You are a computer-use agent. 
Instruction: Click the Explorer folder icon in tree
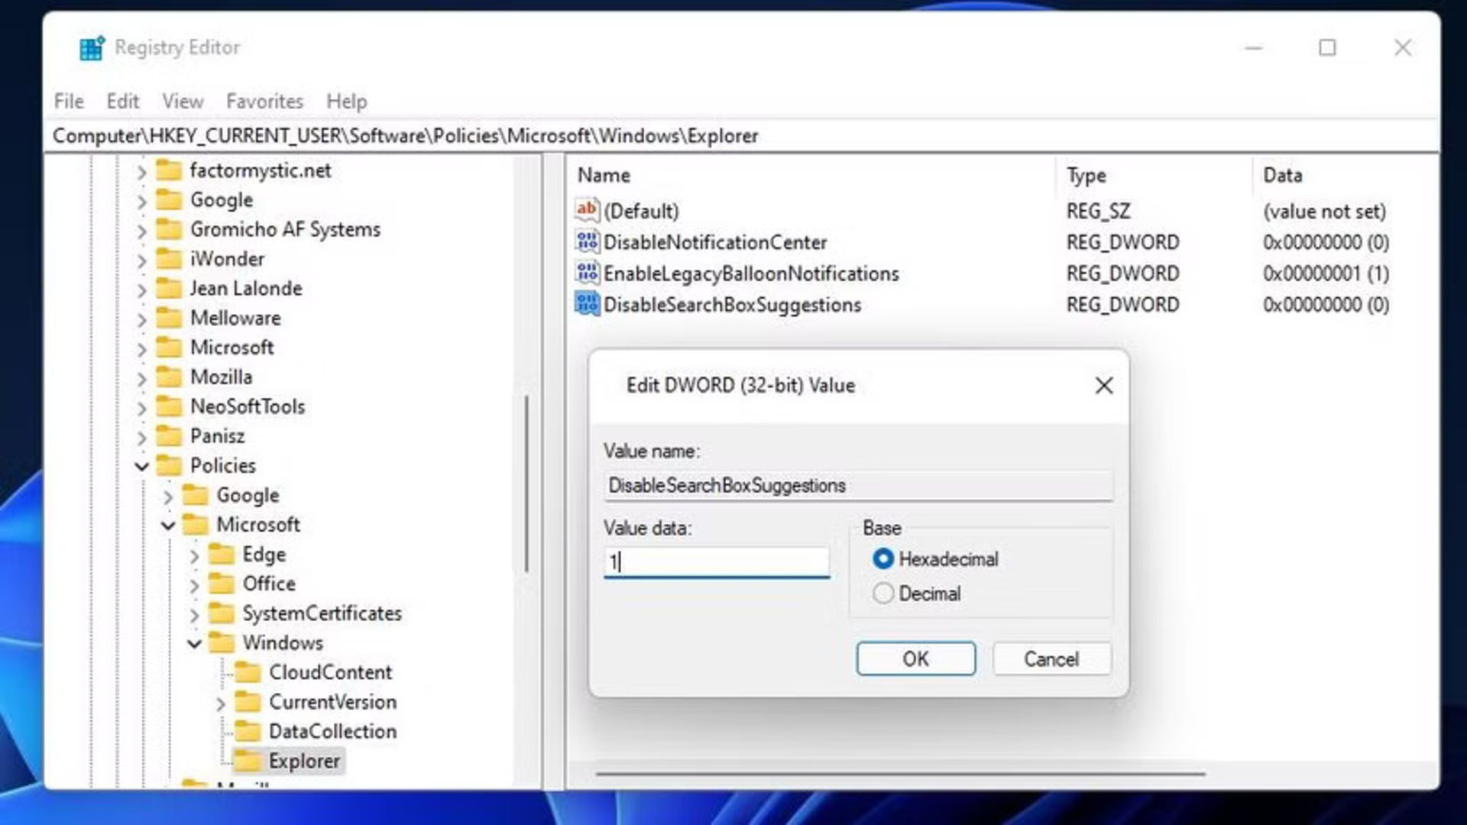(248, 761)
